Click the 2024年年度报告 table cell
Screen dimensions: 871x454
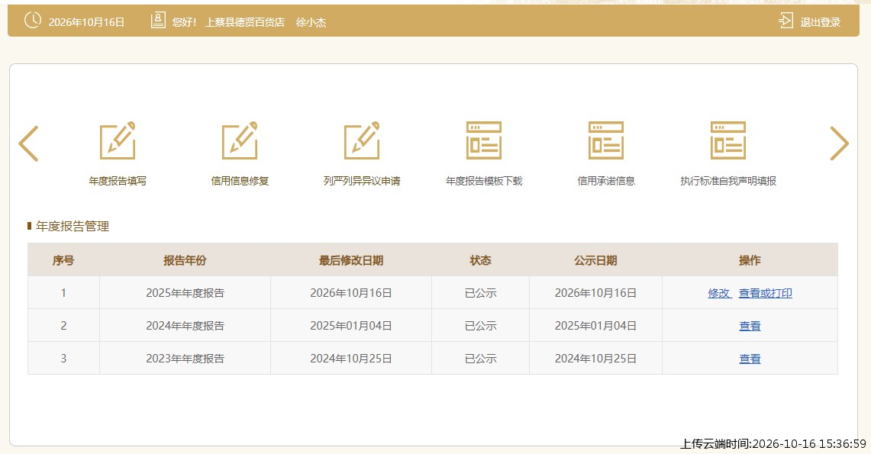click(x=185, y=326)
